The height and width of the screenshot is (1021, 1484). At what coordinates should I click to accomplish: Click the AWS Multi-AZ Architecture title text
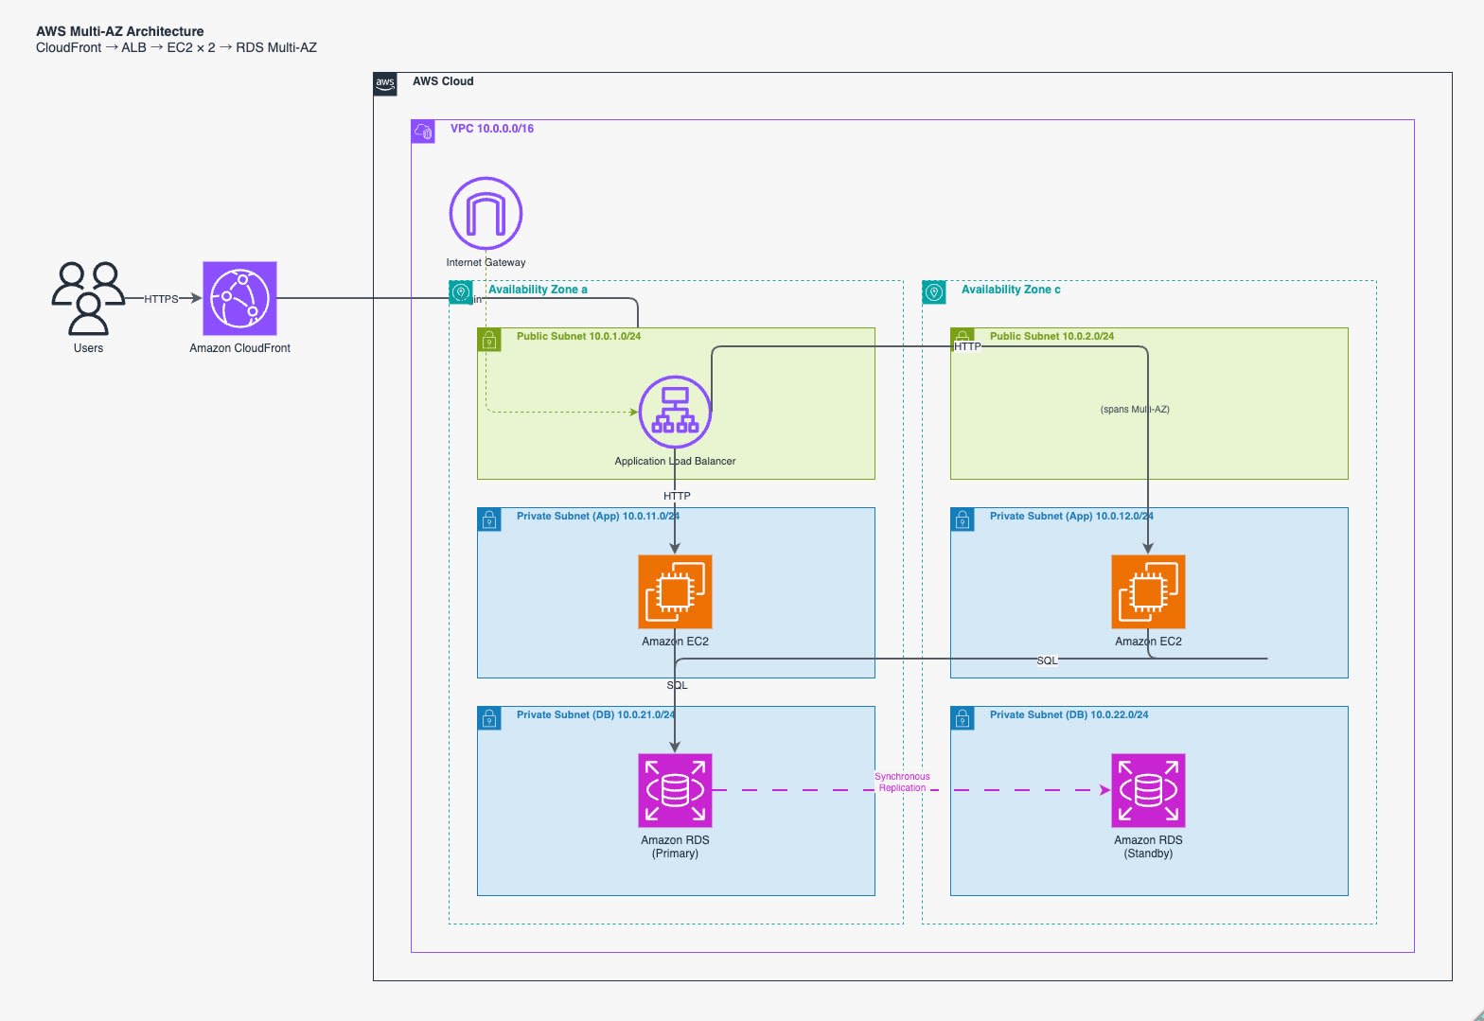pos(120,31)
